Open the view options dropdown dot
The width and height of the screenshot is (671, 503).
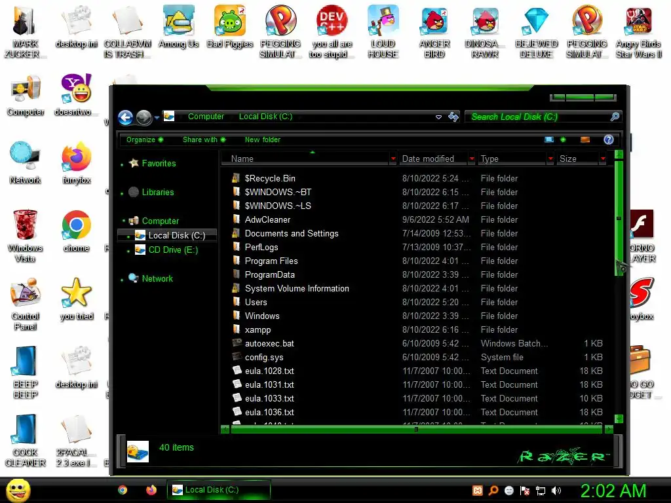[563, 140]
